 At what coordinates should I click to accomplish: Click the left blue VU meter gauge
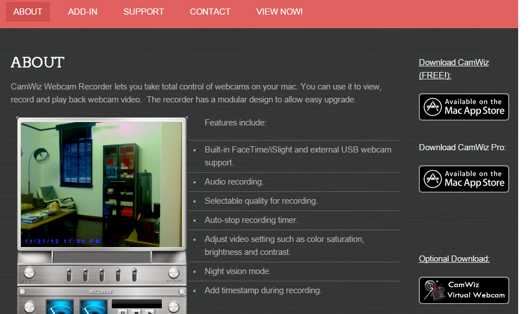59,307
